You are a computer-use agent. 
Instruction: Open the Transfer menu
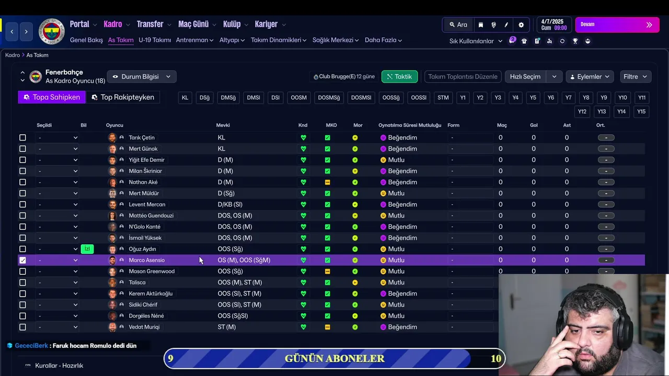[154, 24]
